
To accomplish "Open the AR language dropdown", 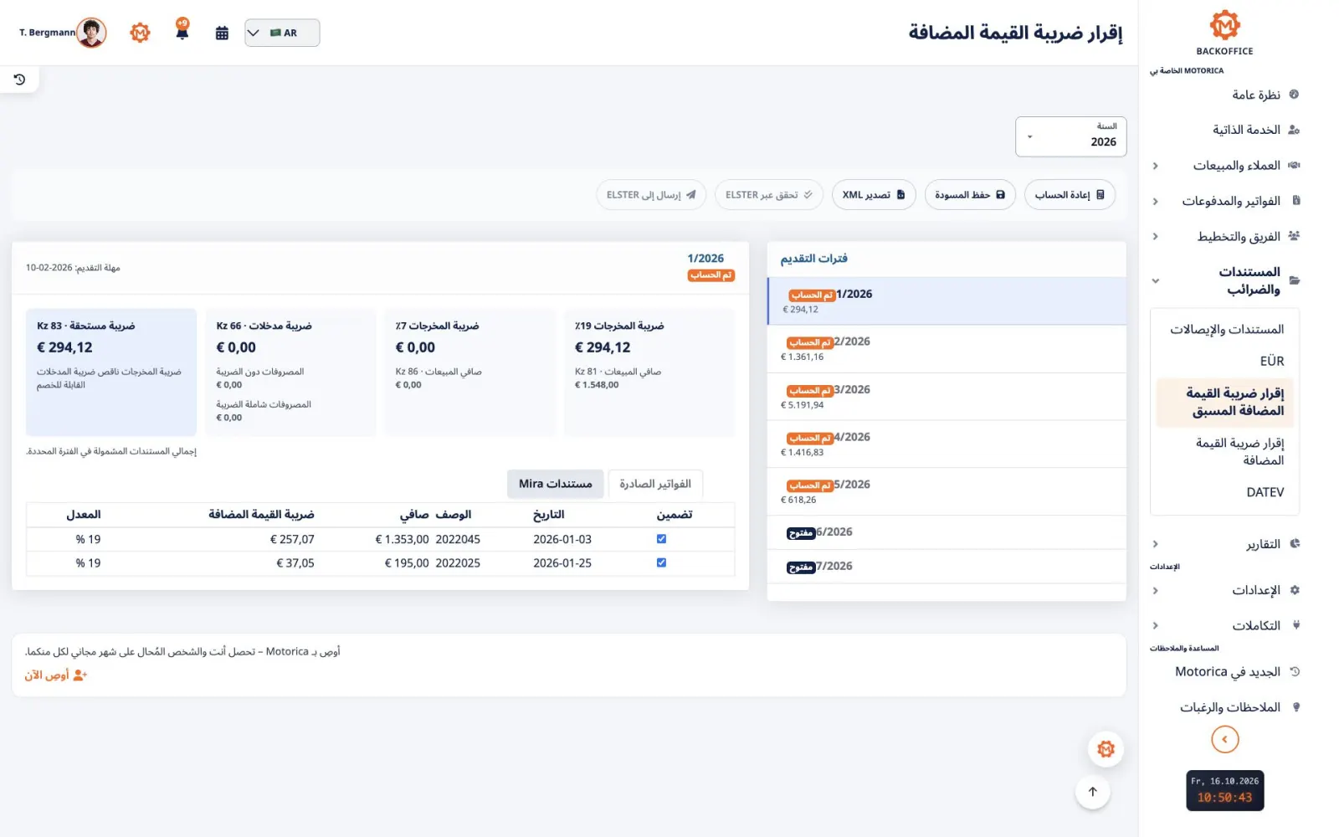I will pos(282,33).
